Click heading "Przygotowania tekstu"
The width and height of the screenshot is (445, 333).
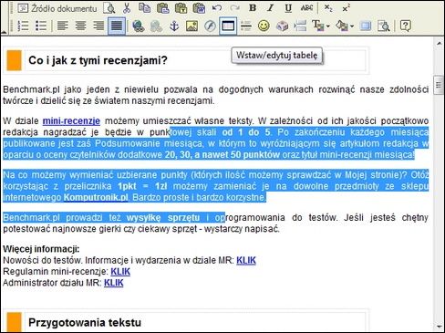pos(85,322)
